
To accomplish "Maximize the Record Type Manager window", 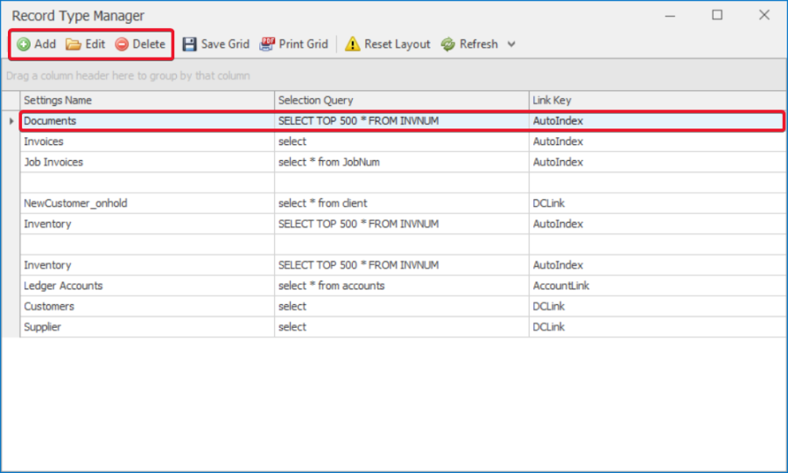I will tap(717, 15).
